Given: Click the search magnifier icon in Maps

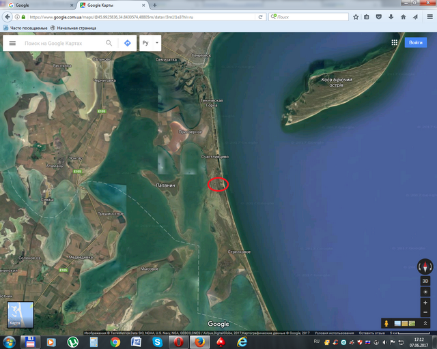Looking at the screenshot, I should [x=109, y=43].
